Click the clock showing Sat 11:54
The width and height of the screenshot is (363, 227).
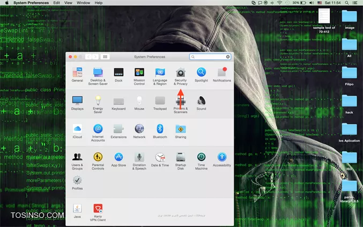[x=332, y=3]
